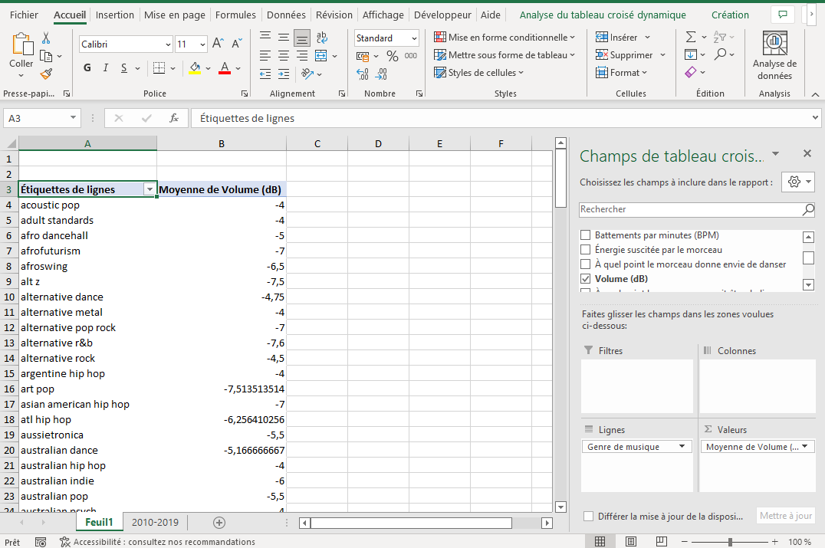This screenshot has width=825, height=548.
Task: Switch to page layout view icon
Action: point(630,541)
